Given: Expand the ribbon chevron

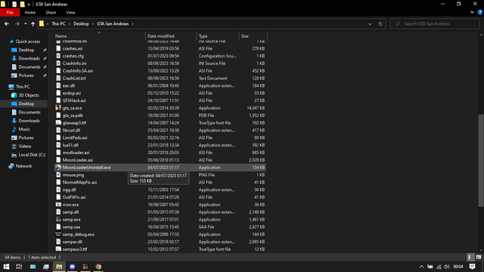Looking at the screenshot, I should [x=472, y=12].
